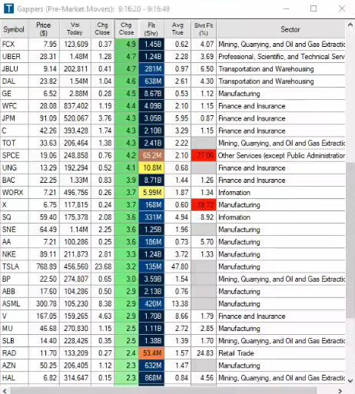Sort by the Symbol column header
The width and height of the screenshot is (355, 394).
coord(14,29)
